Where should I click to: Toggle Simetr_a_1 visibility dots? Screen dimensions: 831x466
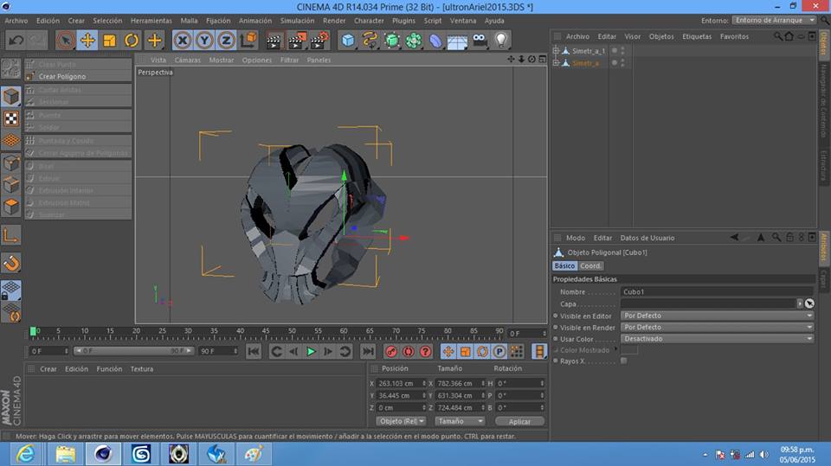pos(622,51)
